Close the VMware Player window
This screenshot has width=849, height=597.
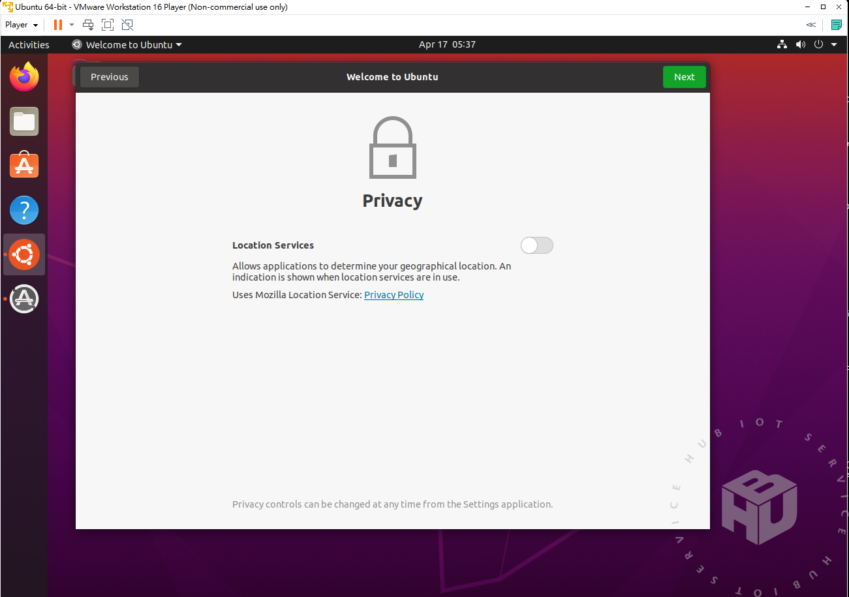pos(840,7)
